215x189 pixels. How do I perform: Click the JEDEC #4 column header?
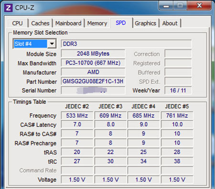click(x=143, y=106)
